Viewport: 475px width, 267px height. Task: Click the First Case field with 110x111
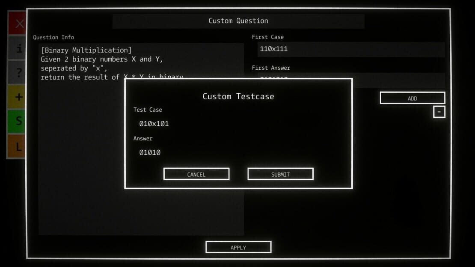pyautogui.click(x=351, y=49)
